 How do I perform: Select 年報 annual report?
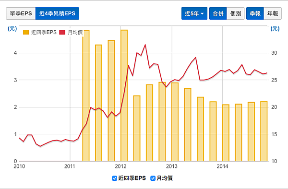(x=273, y=13)
